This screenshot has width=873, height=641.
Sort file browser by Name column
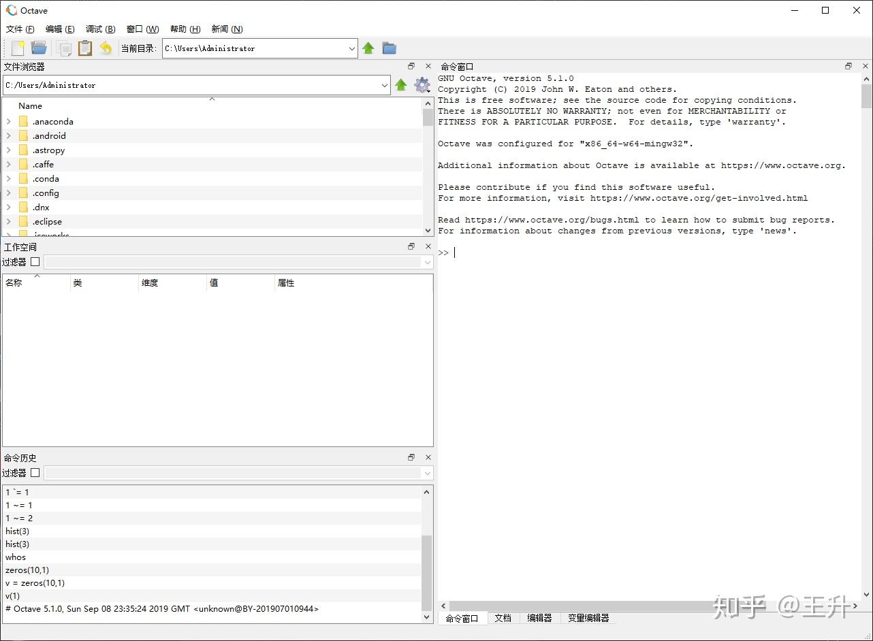[x=212, y=105]
